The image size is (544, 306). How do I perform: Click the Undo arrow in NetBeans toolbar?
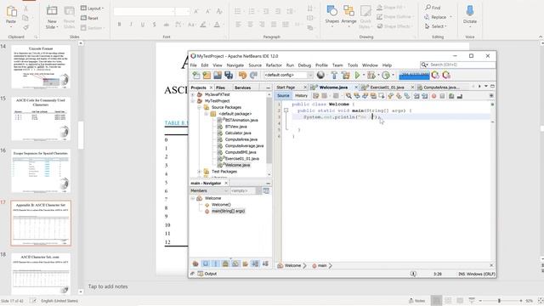tap(242, 75)
